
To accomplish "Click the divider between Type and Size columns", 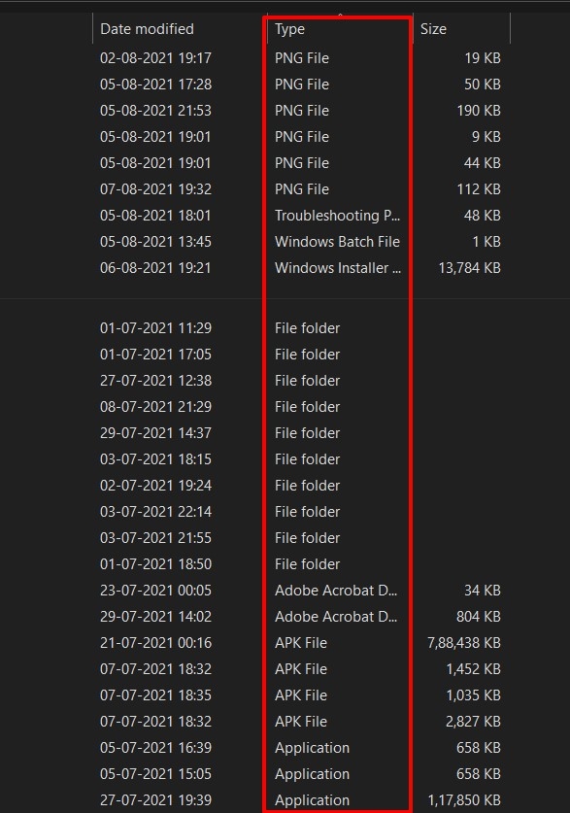I will pyautogui.click(x=416, y=28).
